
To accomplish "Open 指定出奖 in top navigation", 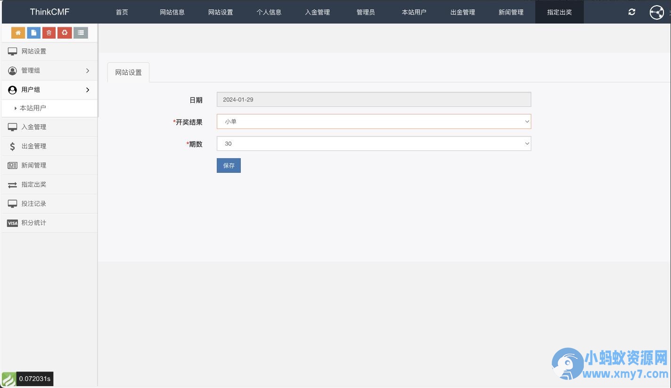I will (x=559, y=12).
